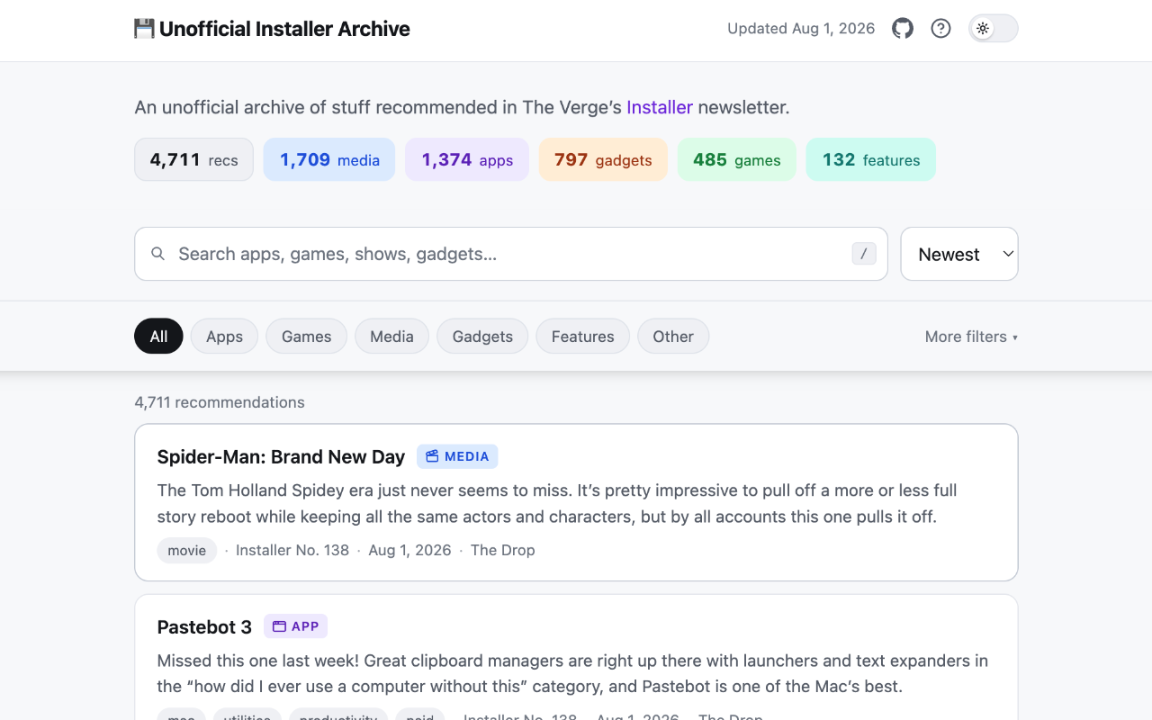Click the Unofficial Installer Archive title
Image resolution: width=1152 pixels, height=720 pixels.
(284, 29)
